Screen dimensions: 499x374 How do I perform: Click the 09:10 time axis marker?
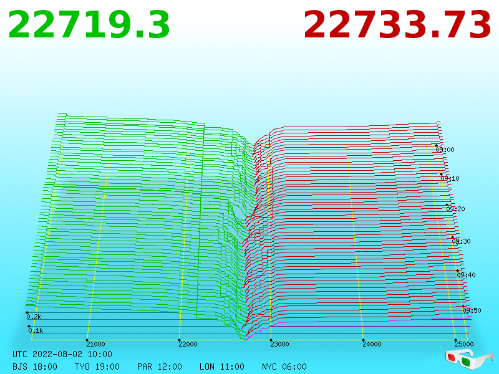pos(450,178)
